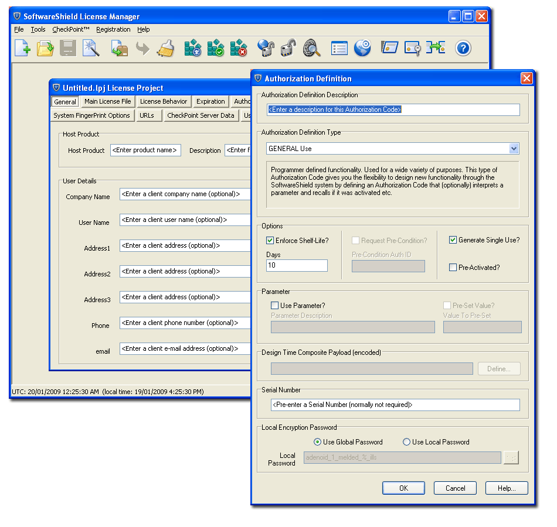Open the CheckPoint menu
The height and width of the screenshot is (527, 557).
[x=71, y=29]
